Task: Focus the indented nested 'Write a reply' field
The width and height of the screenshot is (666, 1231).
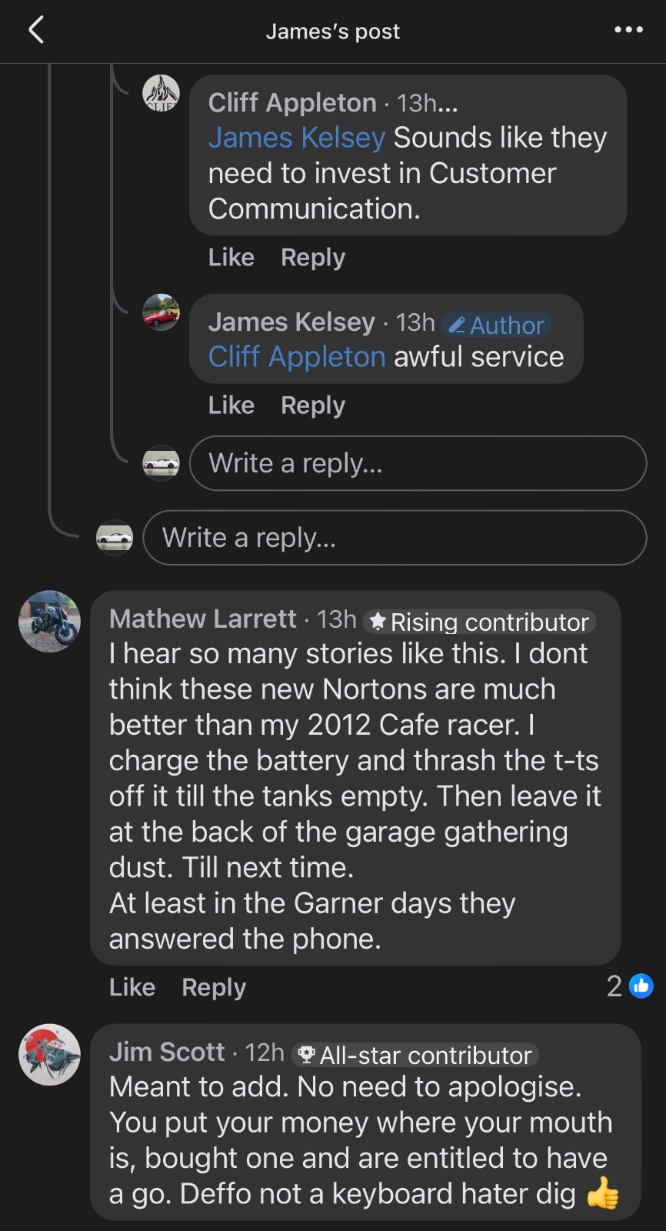Action: tap(418, 463)
